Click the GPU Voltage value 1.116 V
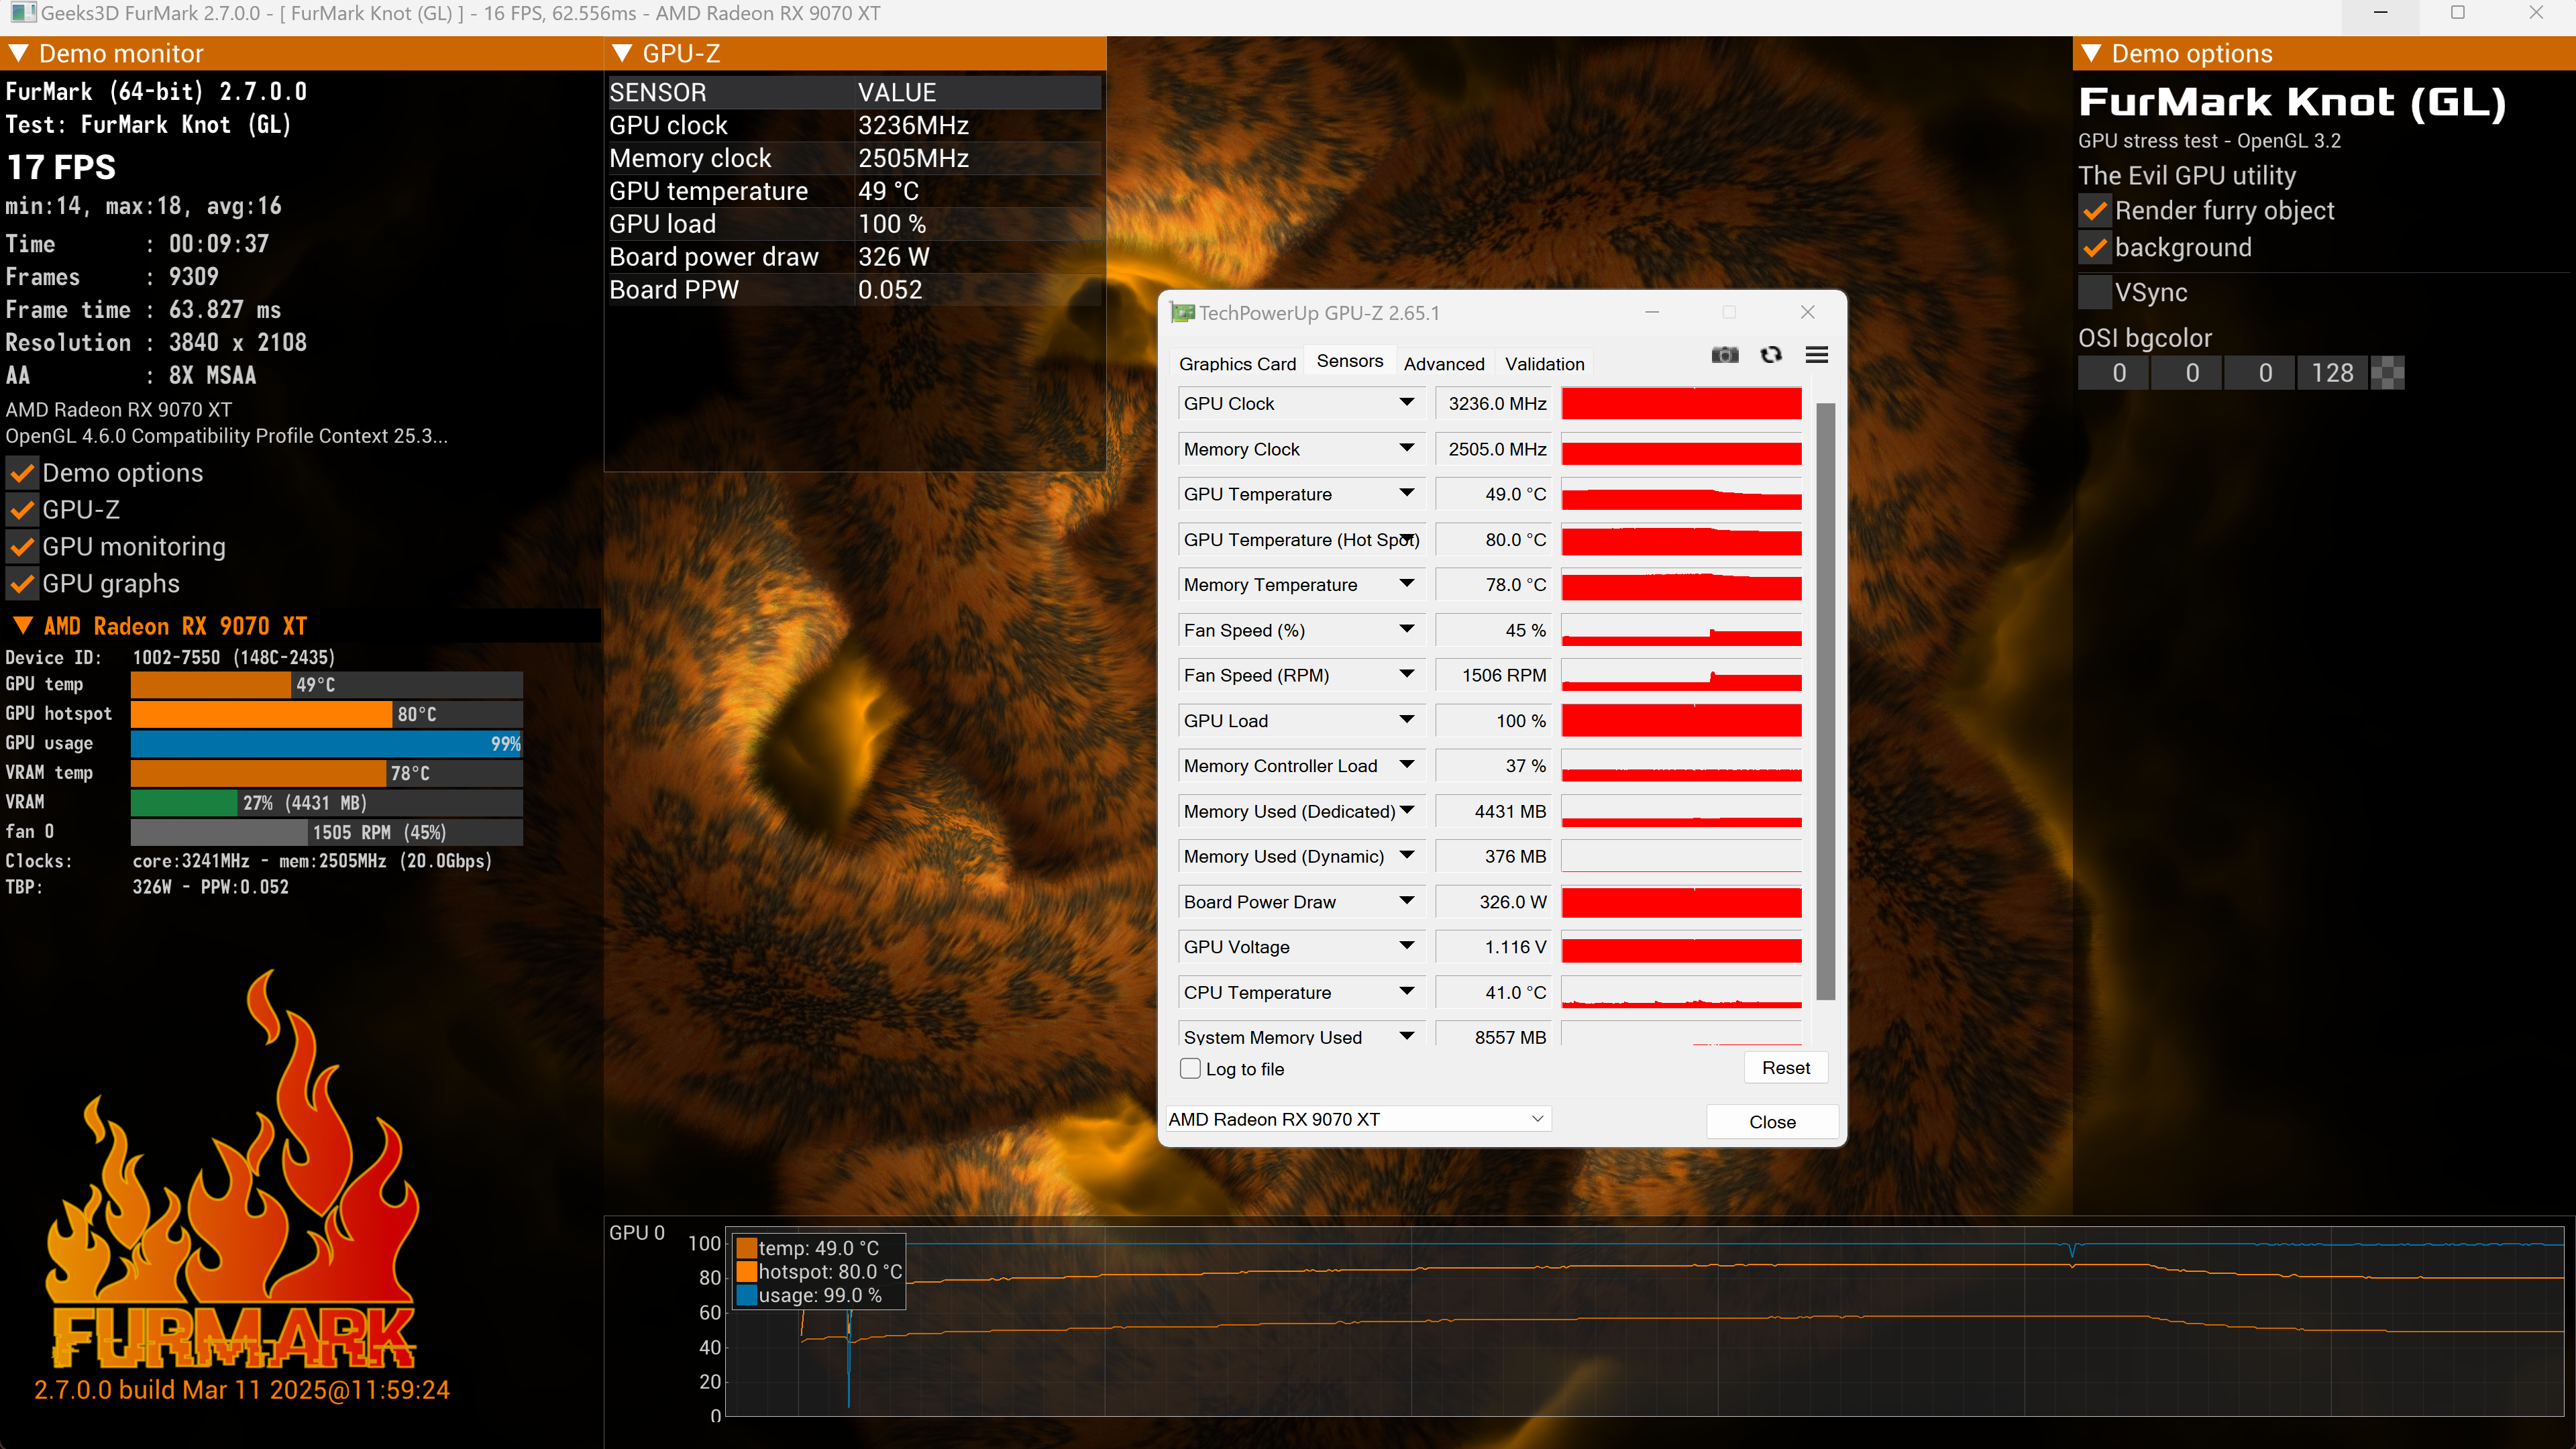2576x1449 pixels. point(1493,947)
